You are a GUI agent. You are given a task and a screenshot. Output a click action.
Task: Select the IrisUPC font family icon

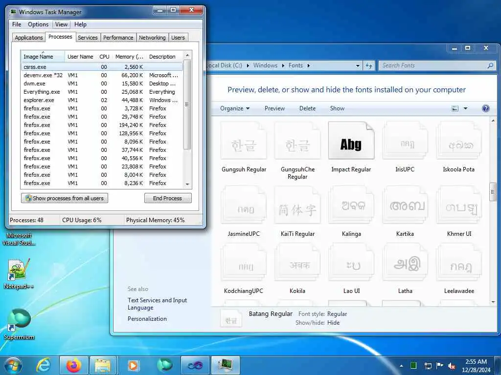pos(405,141)
